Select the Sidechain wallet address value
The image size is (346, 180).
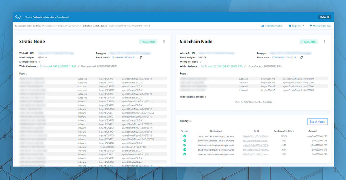[129, 26]
